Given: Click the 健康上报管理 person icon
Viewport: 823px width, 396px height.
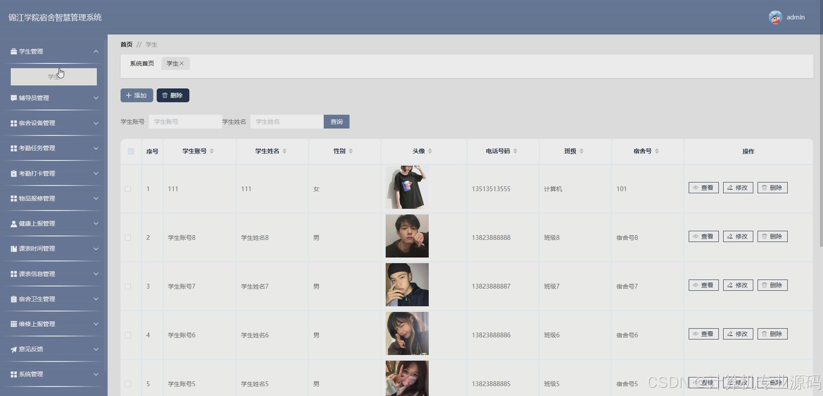Looking at the screenshot, I should tap(14, 224).
